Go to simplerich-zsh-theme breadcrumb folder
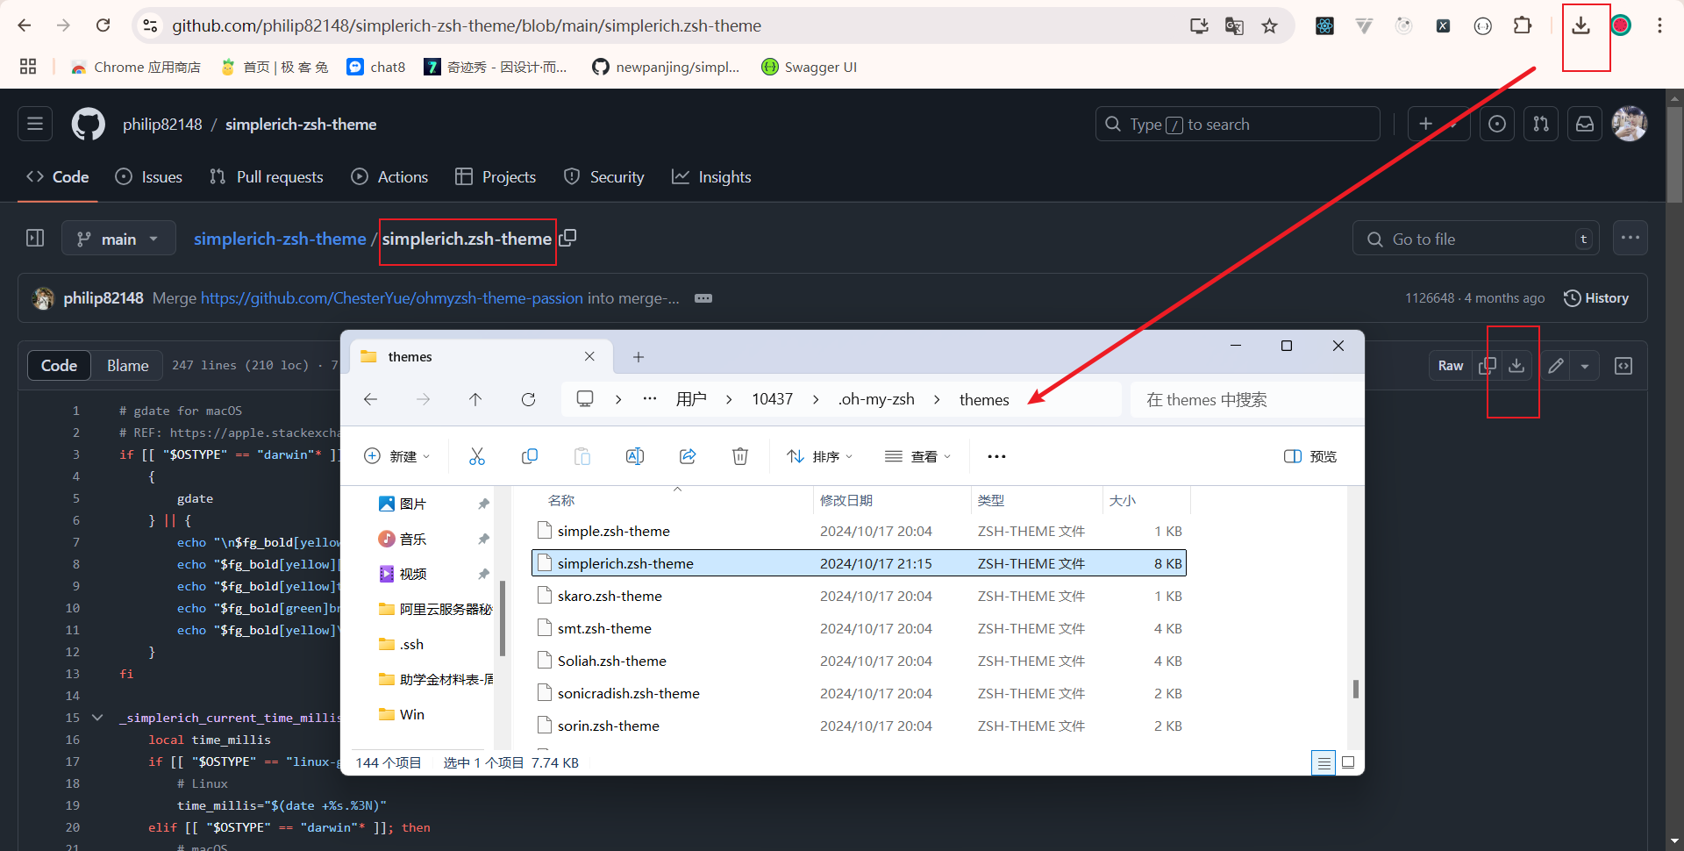Viewport: 1684px width, 851px height. pos(280,239)
